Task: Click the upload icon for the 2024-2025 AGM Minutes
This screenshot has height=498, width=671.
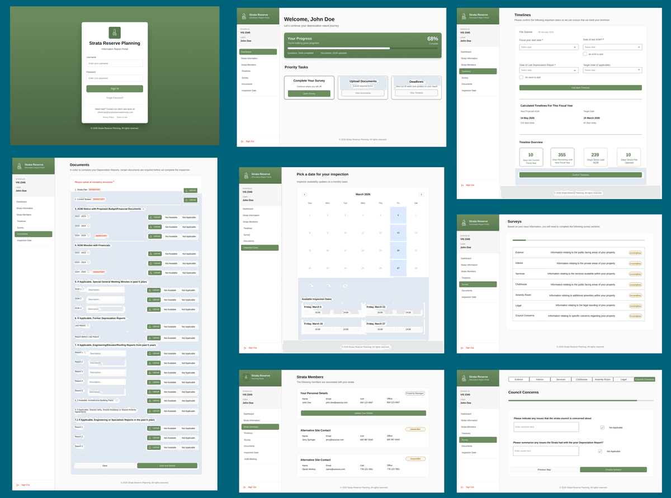Action: point(152,273)
